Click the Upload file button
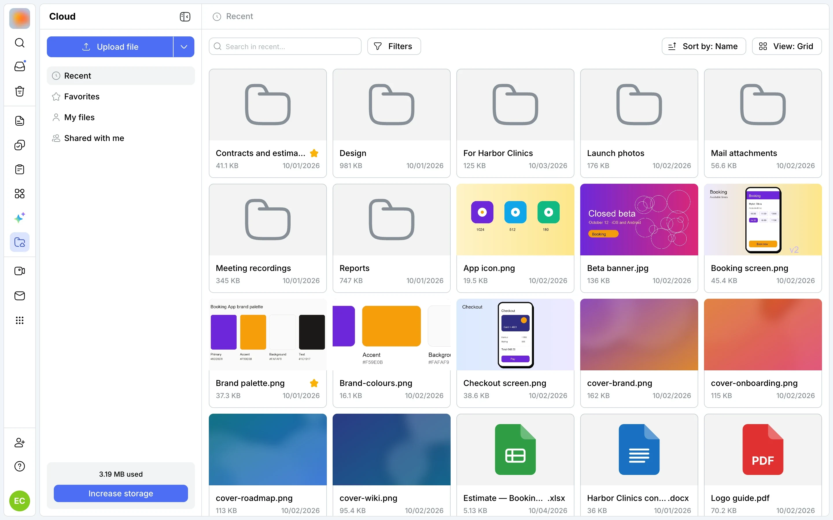The image size is (833, 520). click(x=110, y=47)
